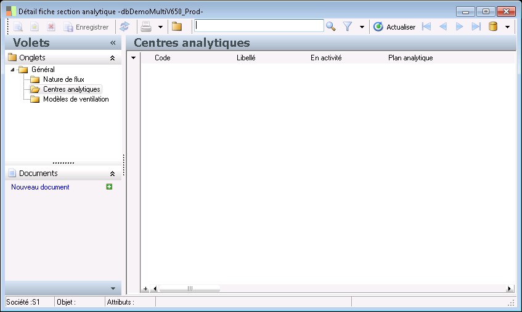Open the toolbar overflow dropdown after database icon
This screenshot has width=522, height=312.
tap(507, 27)
